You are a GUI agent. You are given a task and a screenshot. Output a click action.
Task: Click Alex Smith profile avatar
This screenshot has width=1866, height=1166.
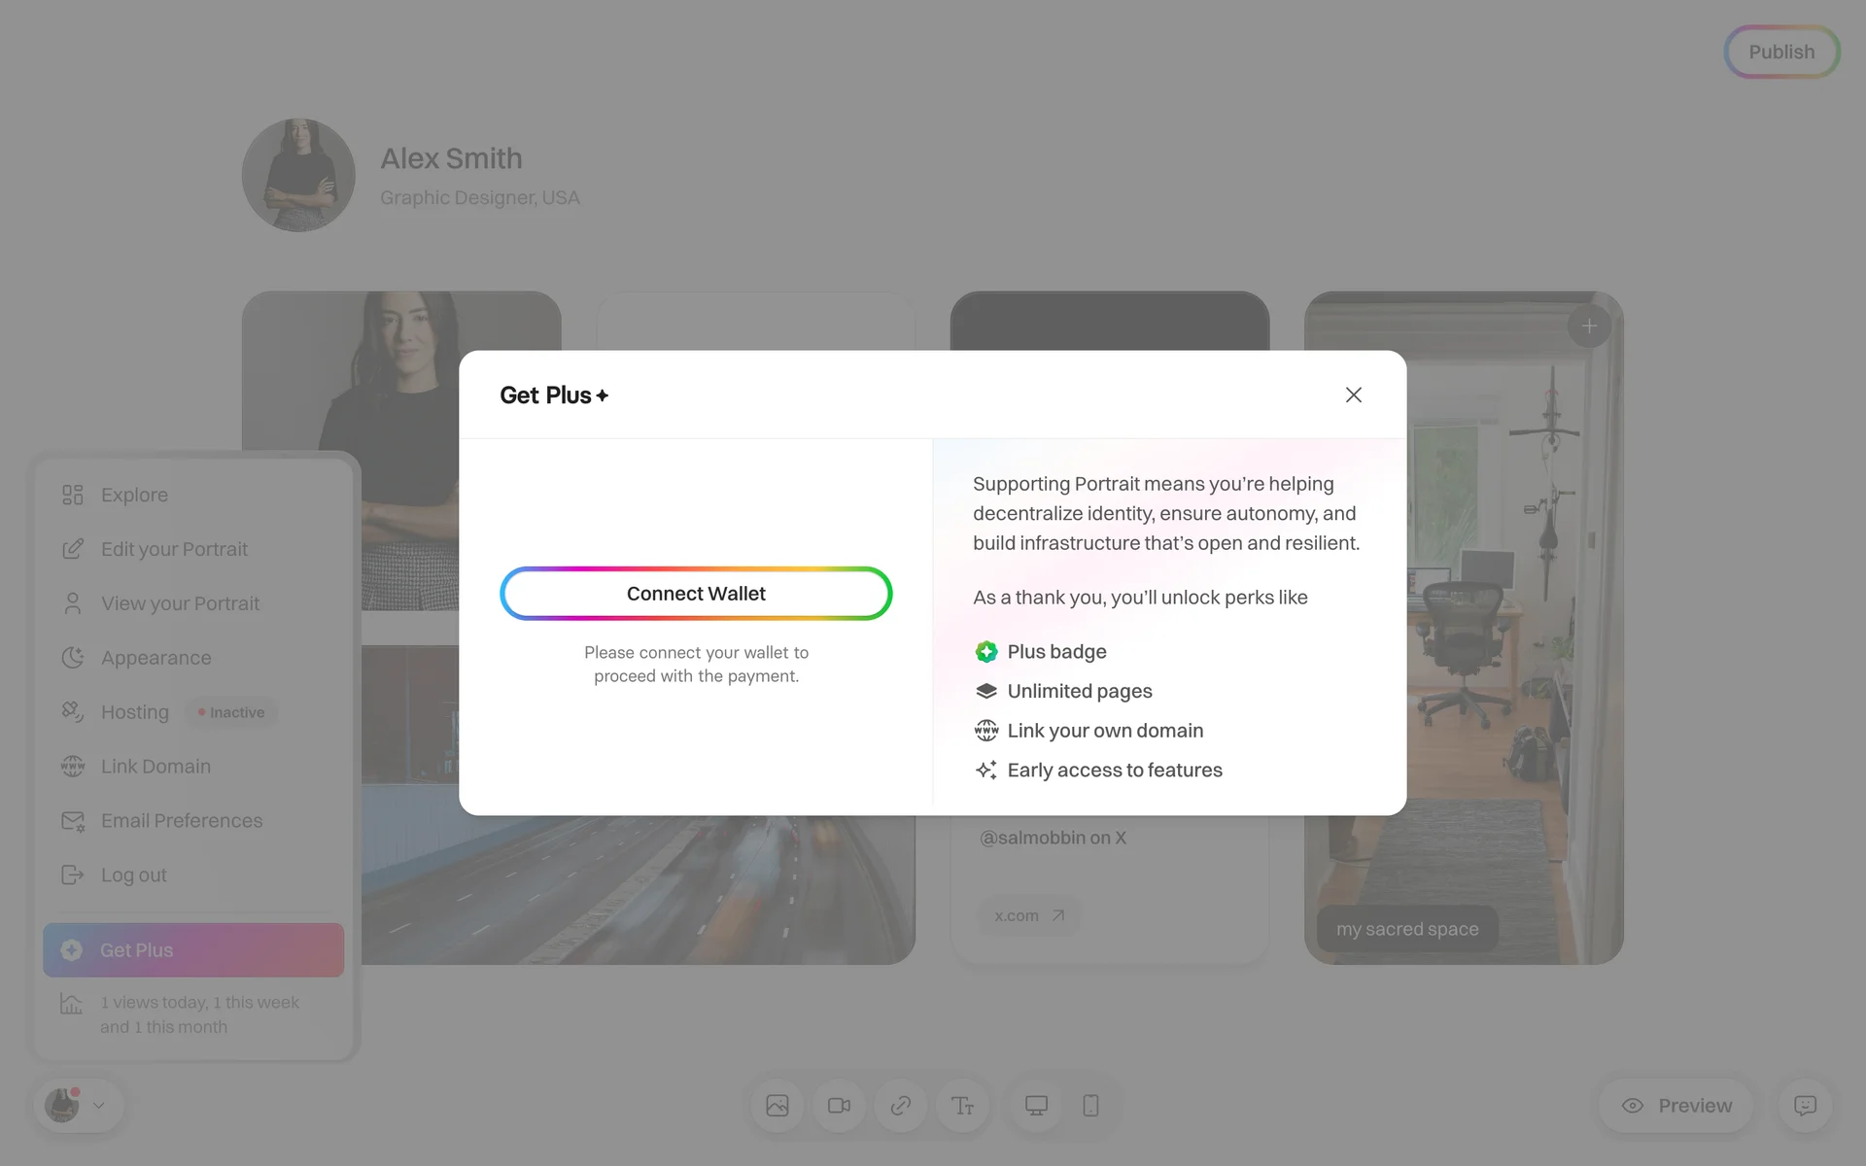(298, 175)
